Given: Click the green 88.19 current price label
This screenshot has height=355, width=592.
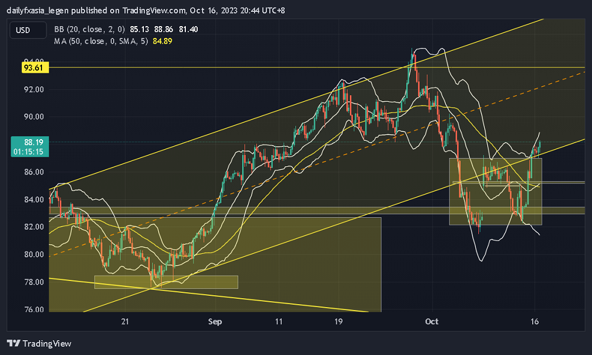Looking at the screenshot, I should tap(29, 143).
